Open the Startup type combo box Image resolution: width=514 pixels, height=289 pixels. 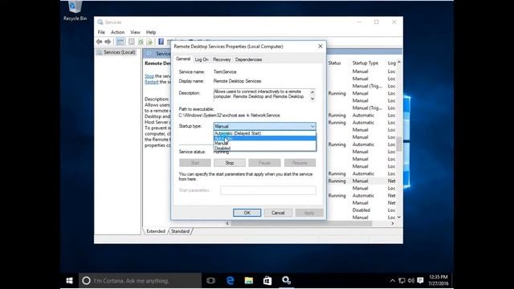(x=265, y=126)
